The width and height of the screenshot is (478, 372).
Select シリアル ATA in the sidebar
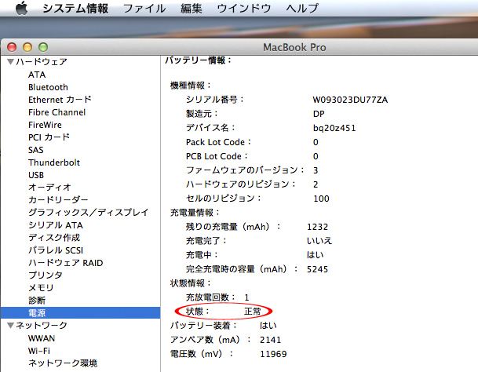[56, 225]
